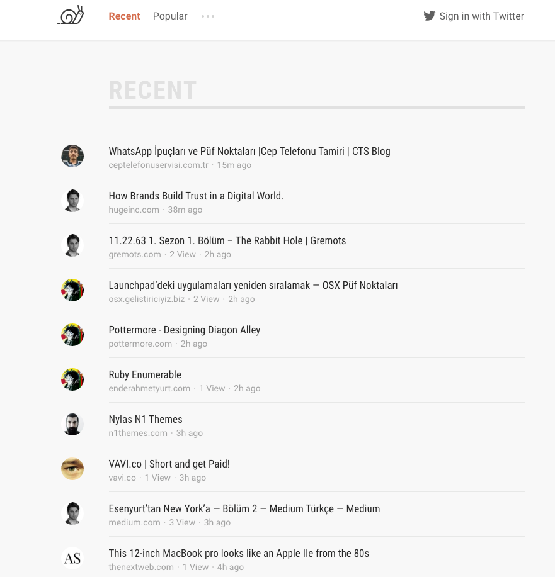Open VAVI.co Short and get Paid link
The width and height of the screenshot is (555, 577).
pyautogui.click(x=169, y=464)
